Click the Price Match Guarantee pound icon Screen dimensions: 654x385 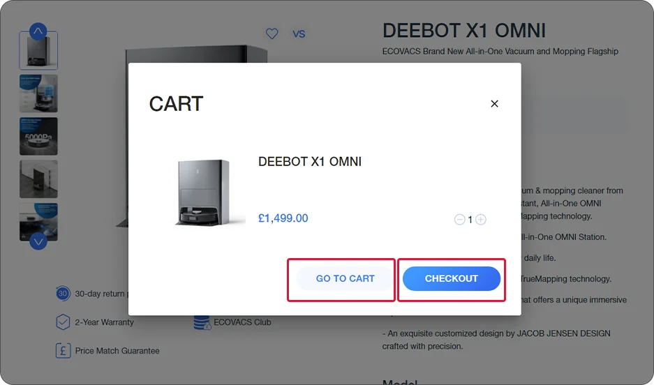click(x=63, y=350)
